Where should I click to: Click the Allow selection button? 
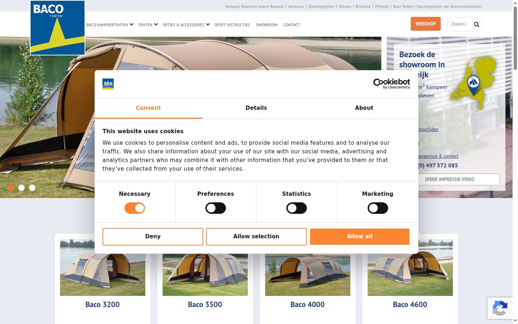coord(256,237)
